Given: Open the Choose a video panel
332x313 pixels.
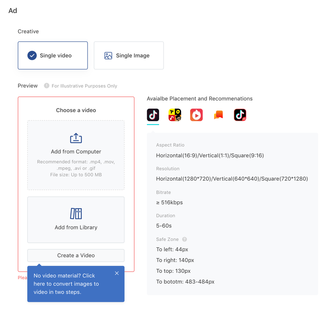Looking at the screenshot, I should (76, 110).
